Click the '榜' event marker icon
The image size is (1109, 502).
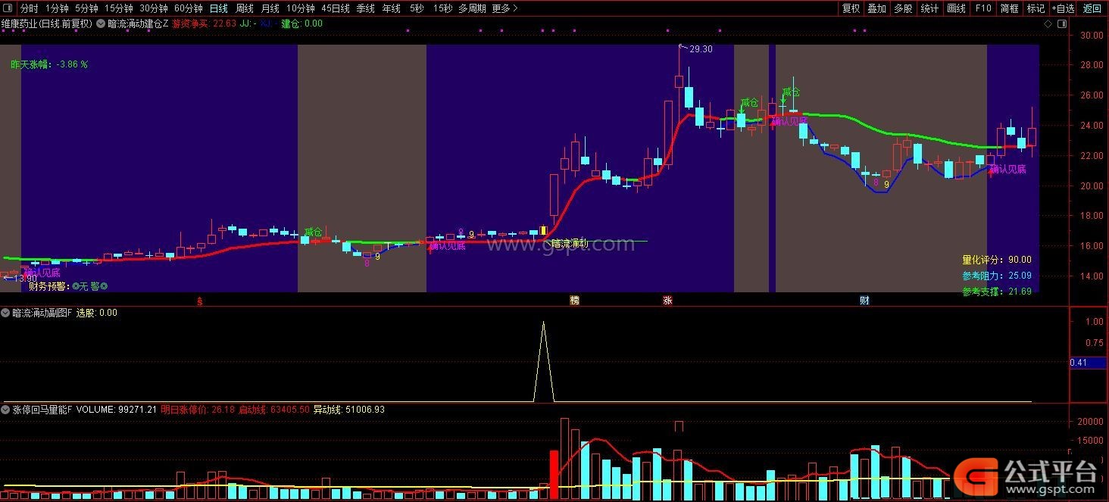coord(574,301)
